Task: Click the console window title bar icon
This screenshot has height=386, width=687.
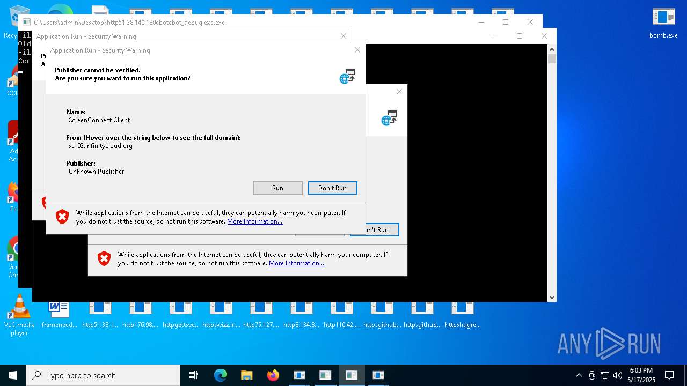Action: pos(26,22)
